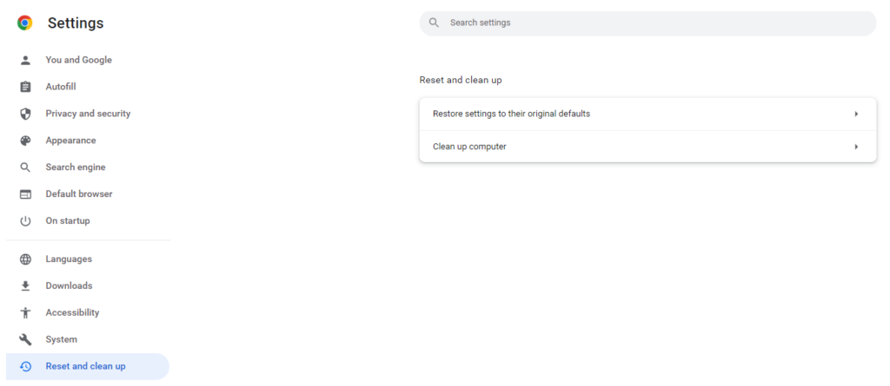Click the clipboard Autofill icon
Viewport: 890px width, 386px height.
[x=25, y=87]
